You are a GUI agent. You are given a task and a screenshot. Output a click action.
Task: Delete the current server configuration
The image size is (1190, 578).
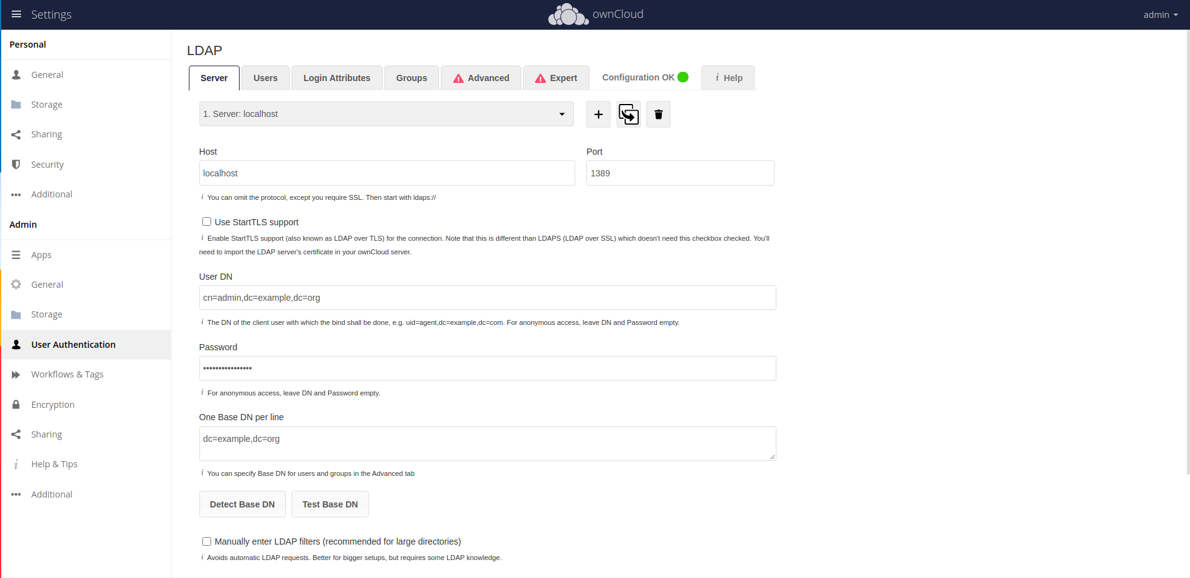pos(658,114)
